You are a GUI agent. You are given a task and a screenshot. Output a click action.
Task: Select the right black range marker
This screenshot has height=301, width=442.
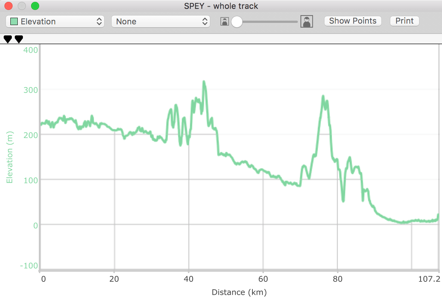19,39
